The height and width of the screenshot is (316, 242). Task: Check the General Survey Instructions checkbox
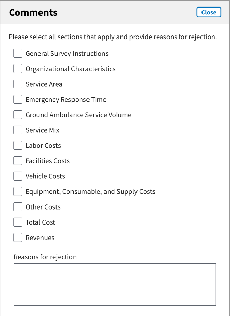(18, 54)
